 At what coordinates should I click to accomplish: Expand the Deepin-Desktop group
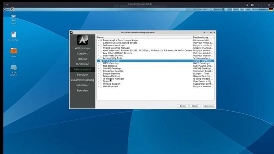[x=98, y=76]
